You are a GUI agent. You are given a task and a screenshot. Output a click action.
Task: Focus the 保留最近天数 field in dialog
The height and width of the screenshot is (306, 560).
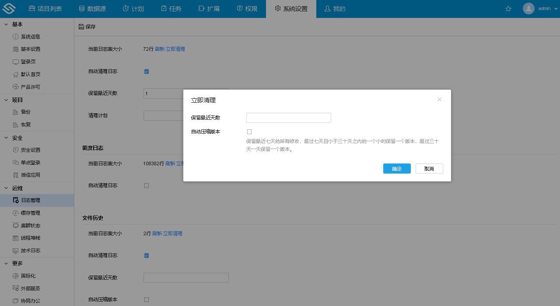[x=289, y=118]
